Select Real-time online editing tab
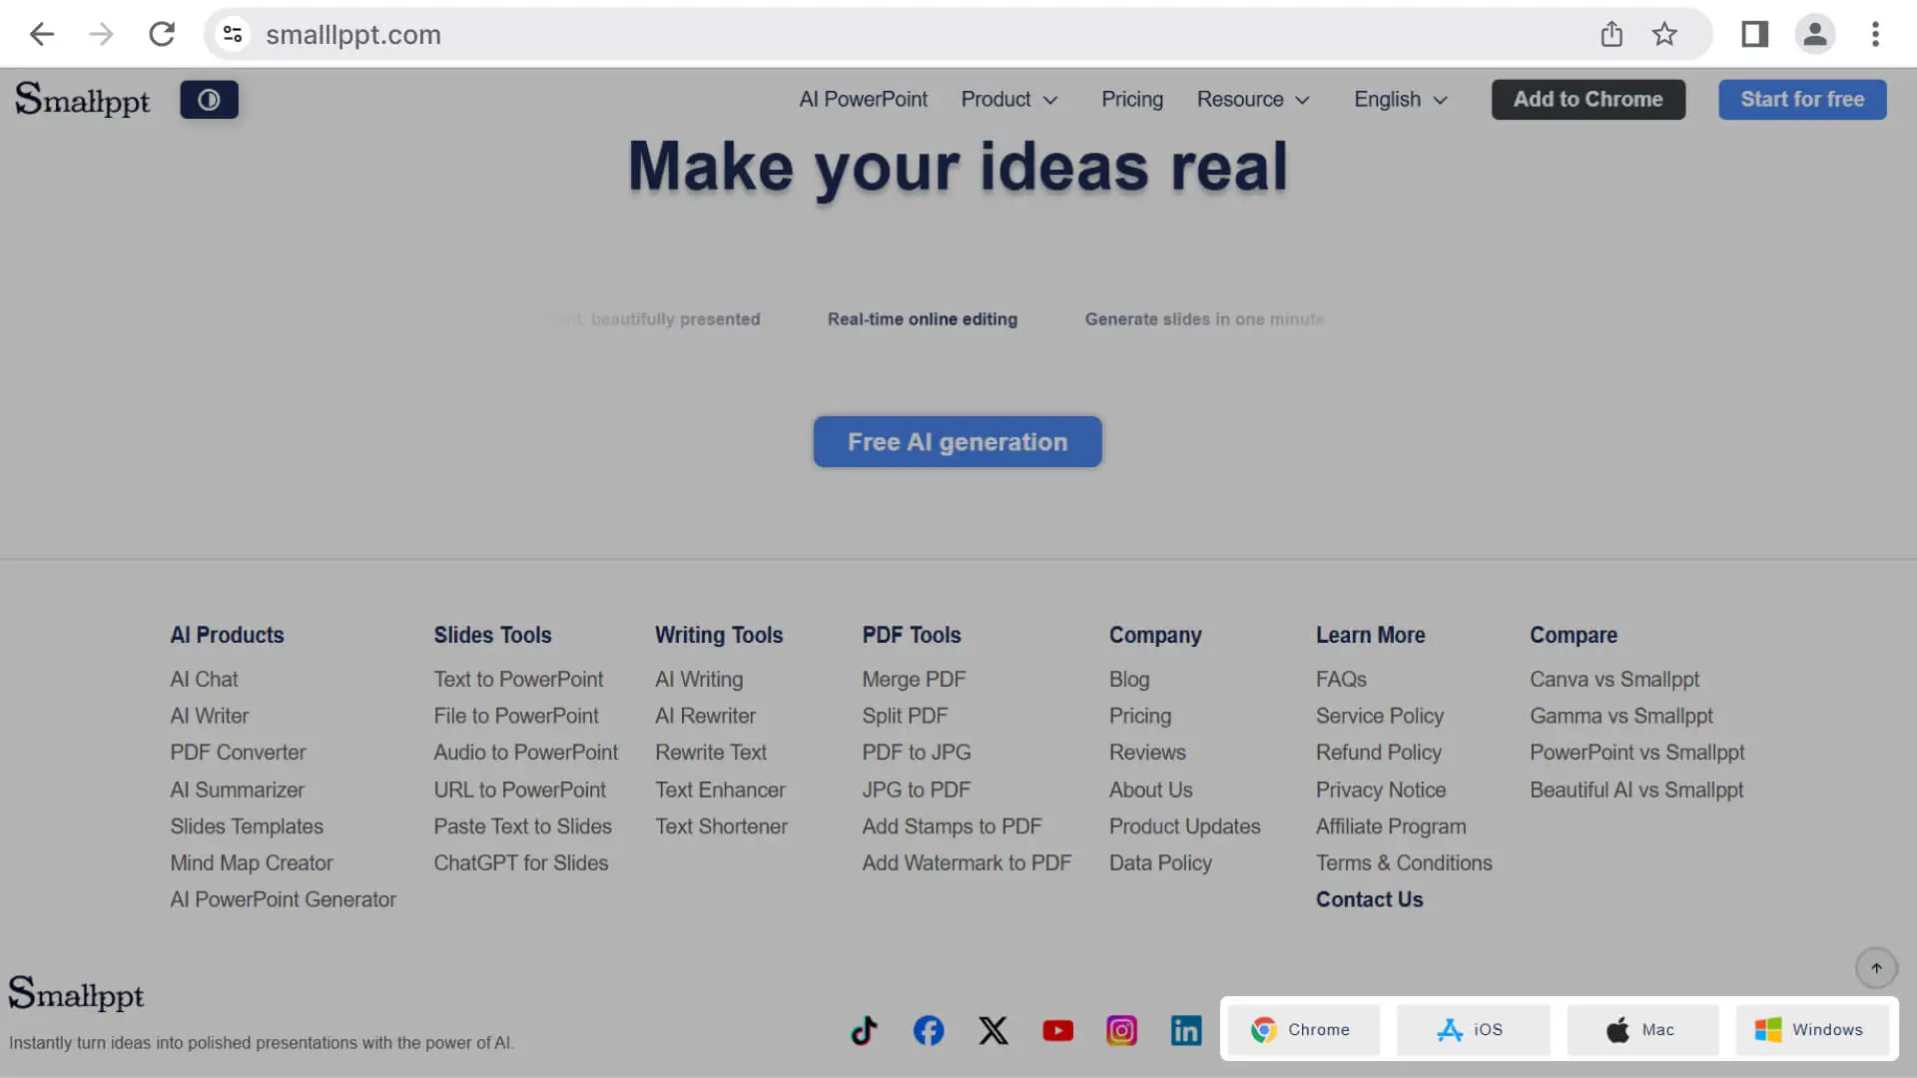The image size is (1917, 1078). pyautogui.click(x=923, y=319)
